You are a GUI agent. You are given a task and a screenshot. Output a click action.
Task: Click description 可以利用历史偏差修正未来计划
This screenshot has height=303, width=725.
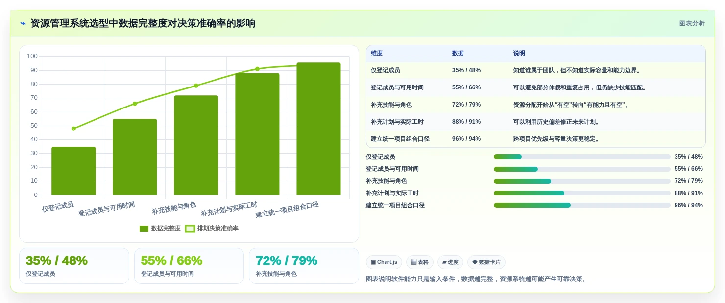(x=556, y=122)
